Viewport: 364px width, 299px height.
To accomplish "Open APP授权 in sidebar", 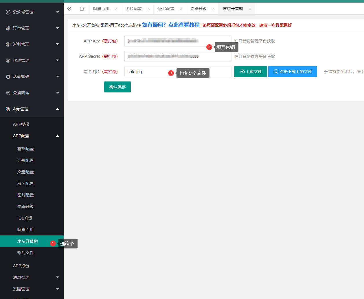I will pyautogui.click(x=21, y=124).
